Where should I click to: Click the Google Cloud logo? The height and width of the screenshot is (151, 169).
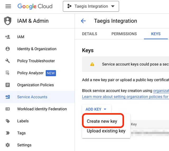[35, 6]
